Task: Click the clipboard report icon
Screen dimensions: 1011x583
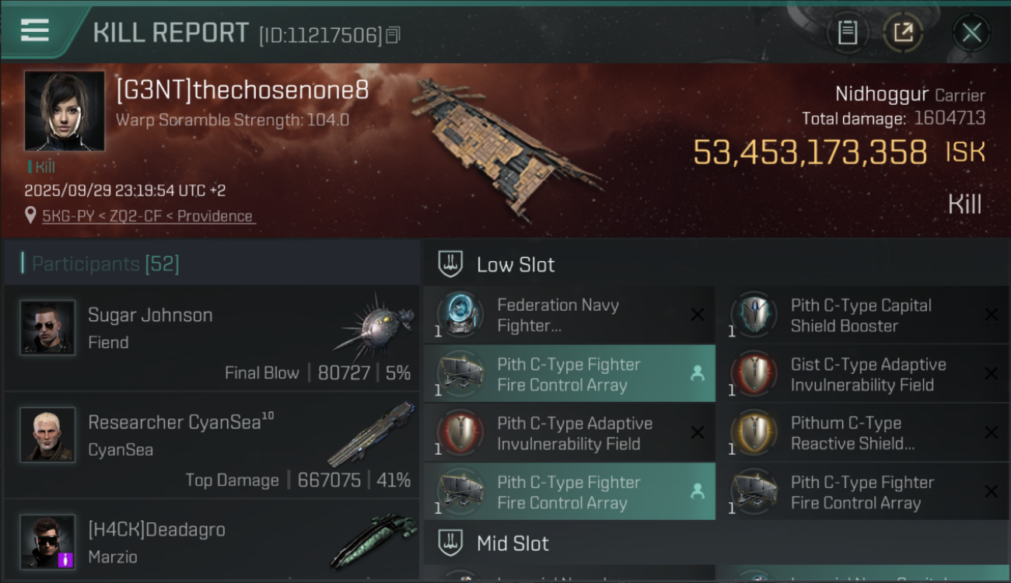Action: 848,33
